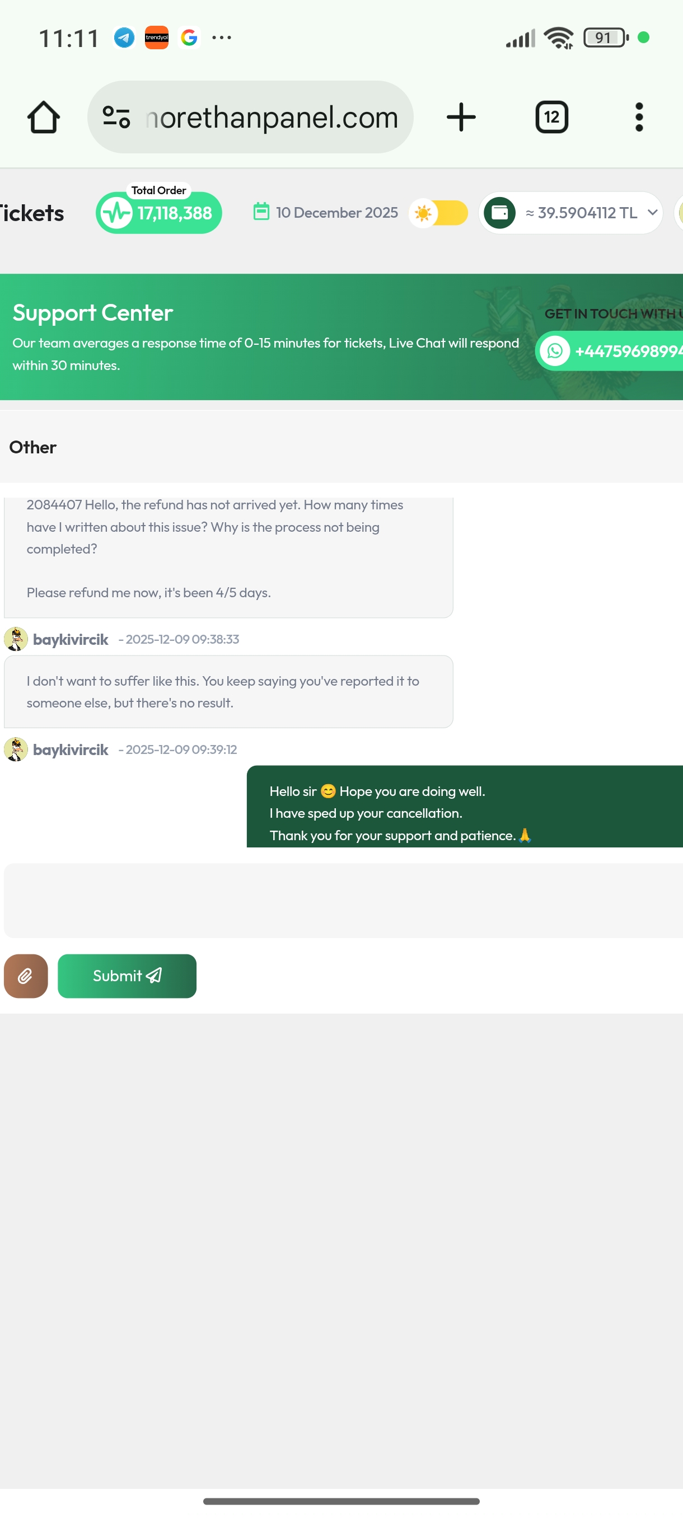
Task: Select the Tickets page heading
Action: point(32,213)
